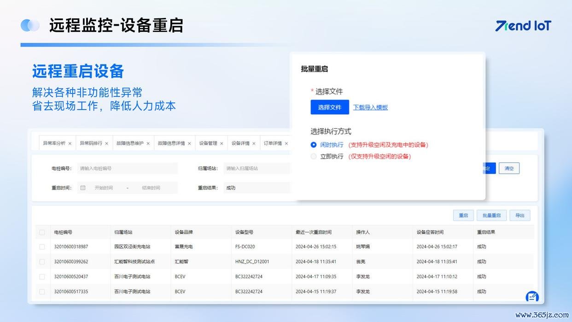572x322 pixels.
Task: Click the blue 选择文件 button
Action: [x=330, y=107]
